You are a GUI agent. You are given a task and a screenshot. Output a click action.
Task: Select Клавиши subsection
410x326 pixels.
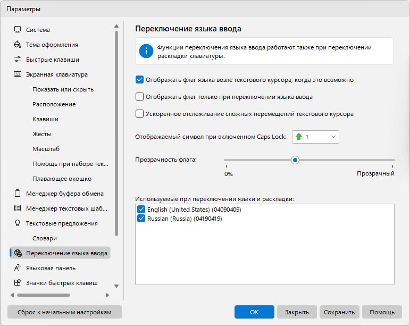pos(46,119)
